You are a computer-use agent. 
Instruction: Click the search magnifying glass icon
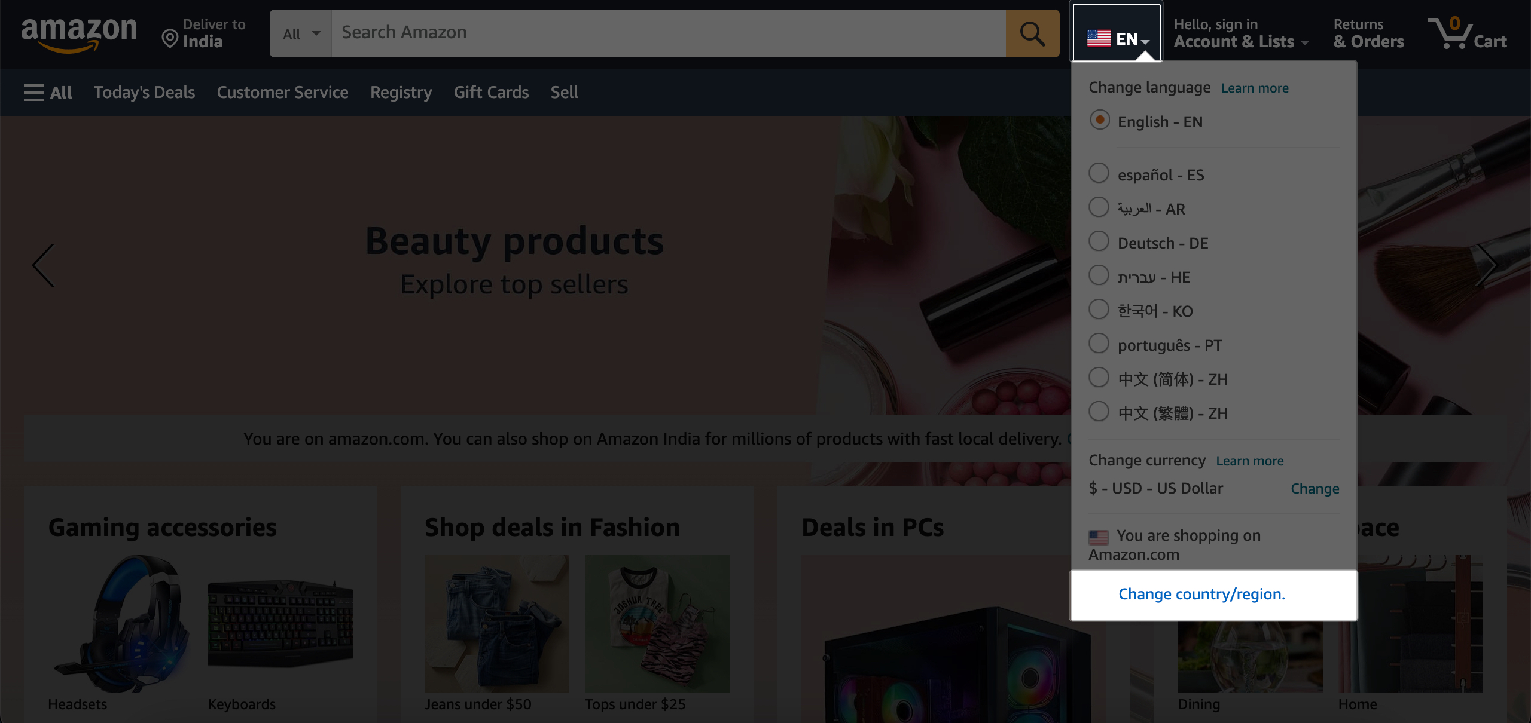(x=1033, y=34)
